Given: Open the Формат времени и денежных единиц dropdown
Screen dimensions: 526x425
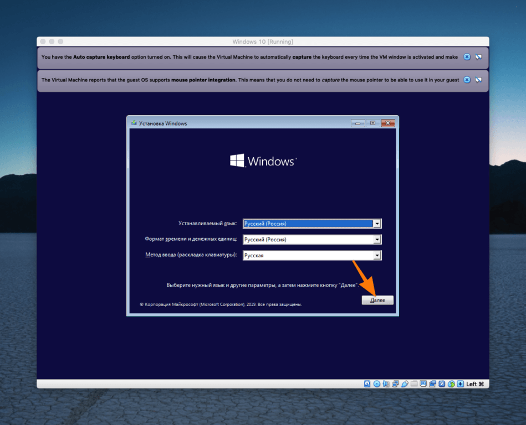Looking at the screenshot, I should pos(377,240).
